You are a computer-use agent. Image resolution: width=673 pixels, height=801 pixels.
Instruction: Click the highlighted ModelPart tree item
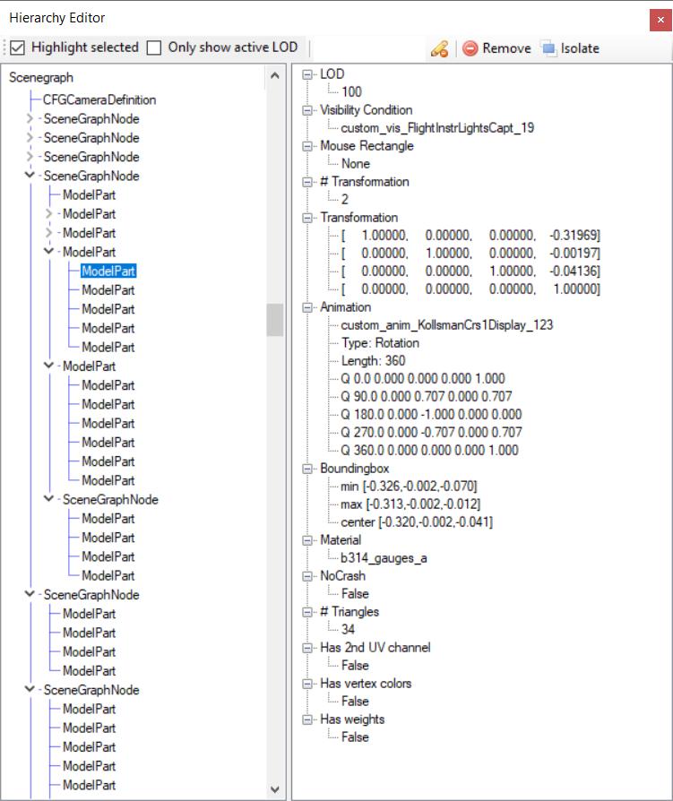pos(108,271)
